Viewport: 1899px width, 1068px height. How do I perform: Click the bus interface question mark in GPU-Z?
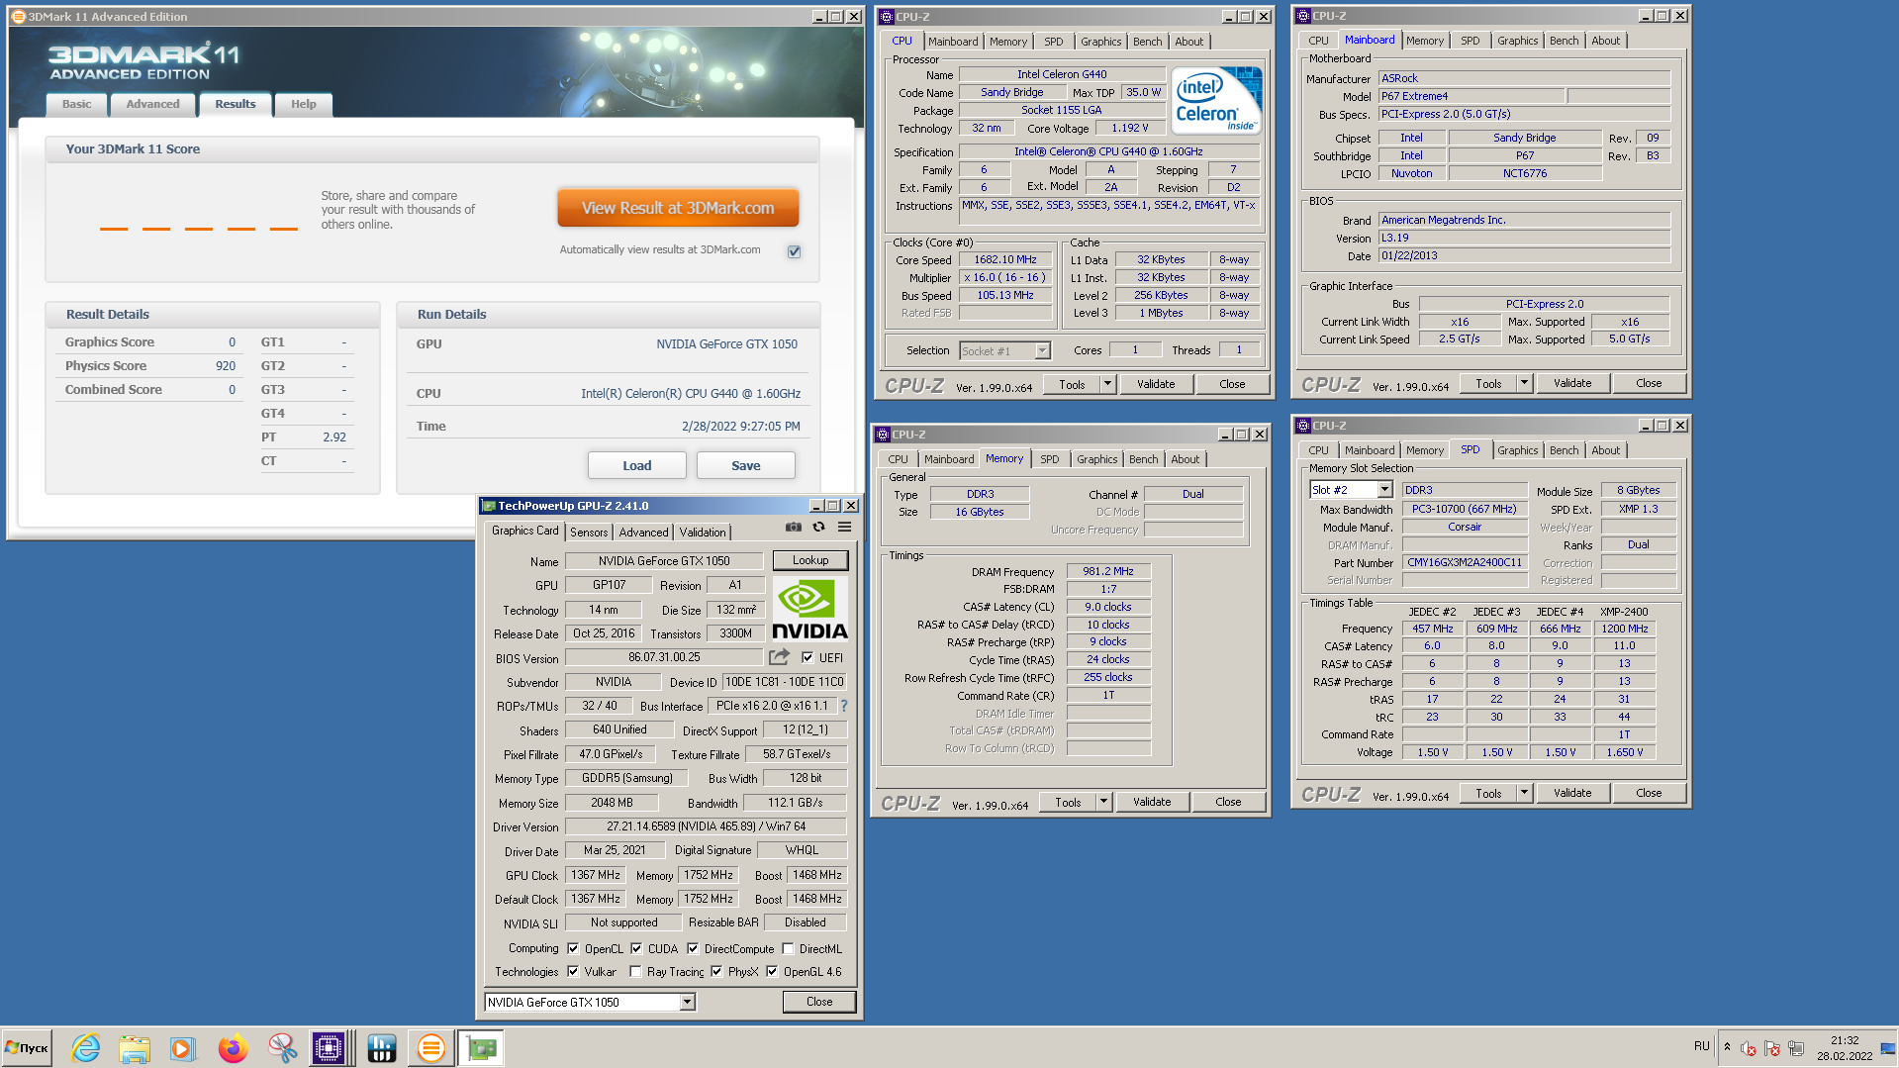click(844, 706)
